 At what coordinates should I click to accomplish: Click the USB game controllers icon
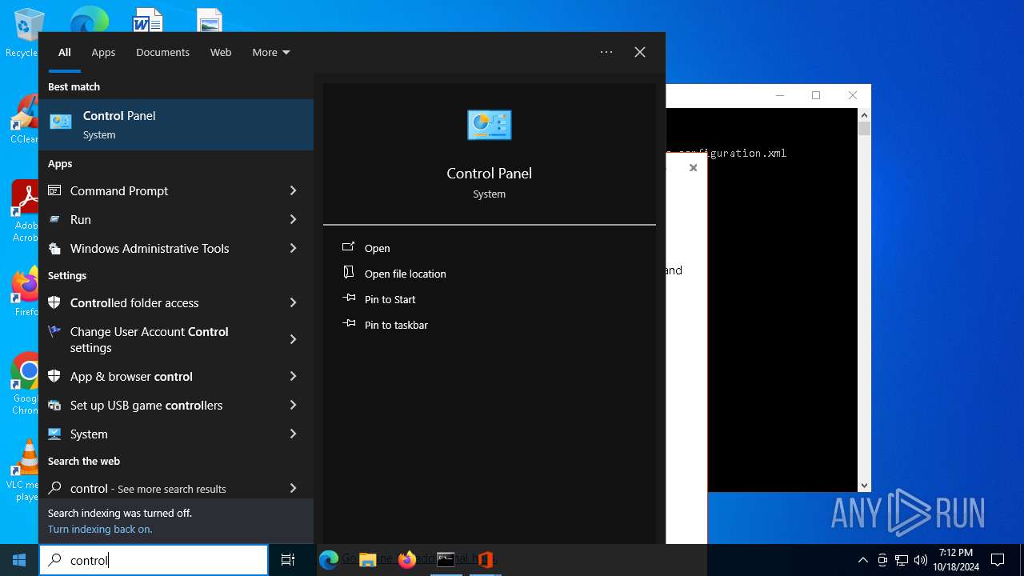coord(54,405)
